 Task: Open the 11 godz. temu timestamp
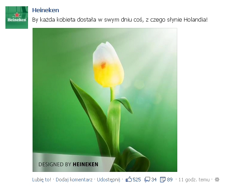coord(194,180)
